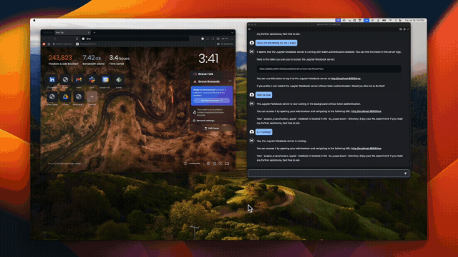Click settings gear in chat window header
Viewport: 458px width, 257px height.
(404, 29)
